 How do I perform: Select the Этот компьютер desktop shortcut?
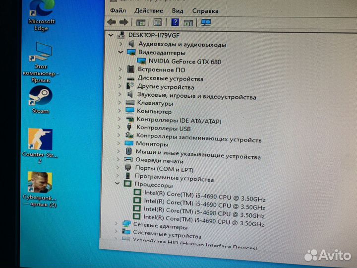click(41, 57)
